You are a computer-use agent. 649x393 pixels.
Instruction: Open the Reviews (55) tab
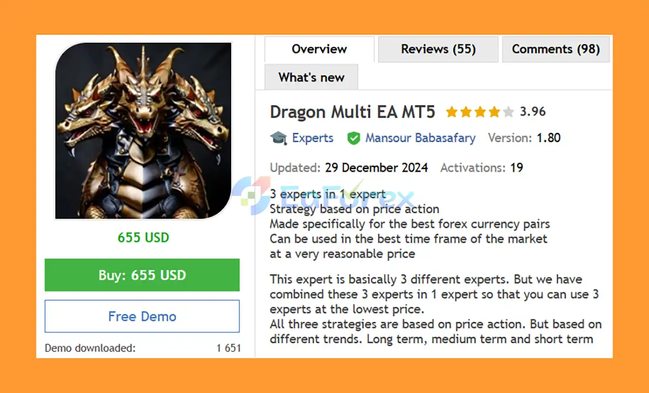(x=439, y=49)
